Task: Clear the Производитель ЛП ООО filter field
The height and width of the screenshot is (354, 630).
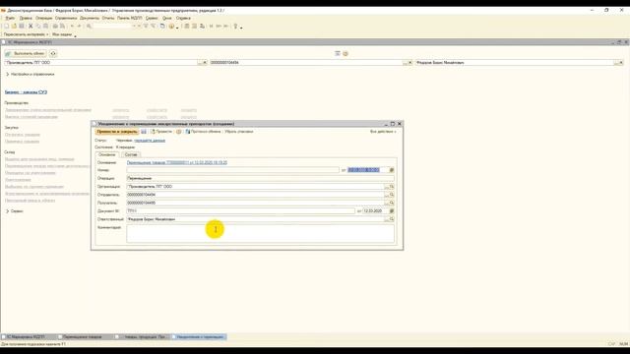Action: click(205, 63)
